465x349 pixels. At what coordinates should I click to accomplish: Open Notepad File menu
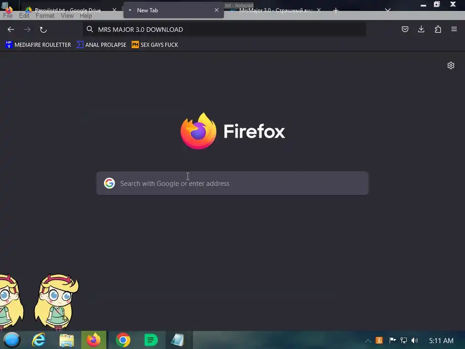pos(8,16)
